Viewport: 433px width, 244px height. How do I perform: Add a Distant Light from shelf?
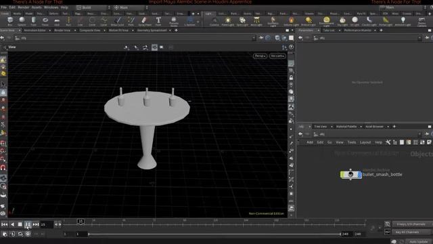click(x=309, y=21)
